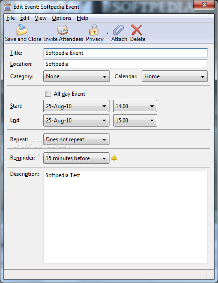Open the Help menu
Image resolution: width=218 pixels, height=283 pixels.
pyautogui.click(x=82, y=18)
